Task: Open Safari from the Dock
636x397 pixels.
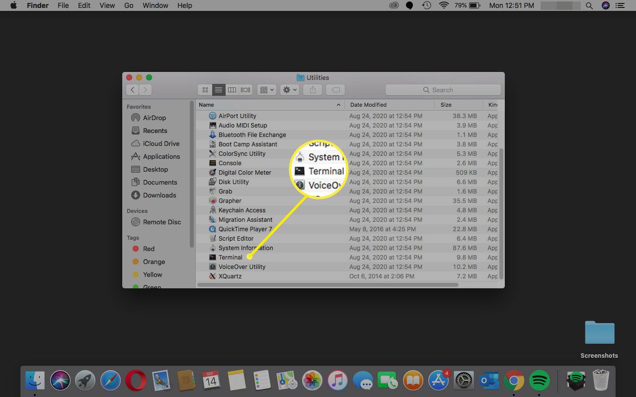Action: point(110,381)
